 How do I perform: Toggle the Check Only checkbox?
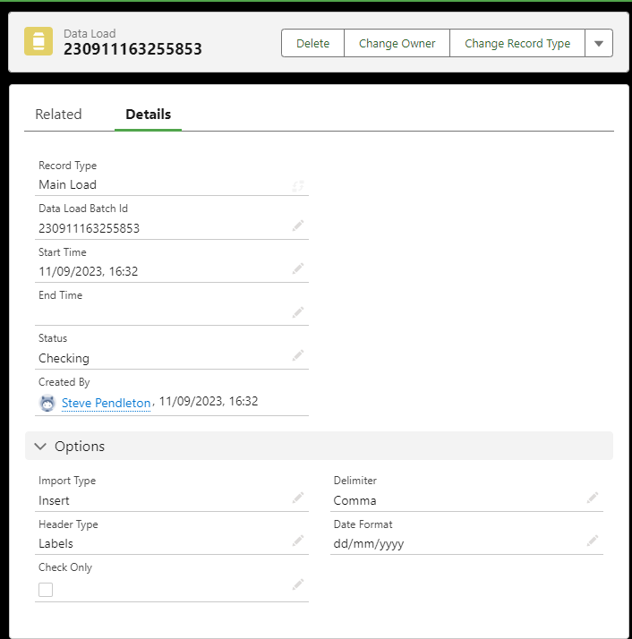coord(46,589)
